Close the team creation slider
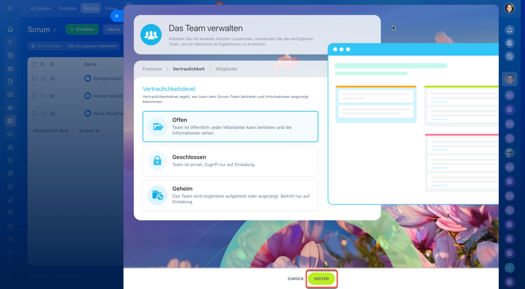 (116, 16)
